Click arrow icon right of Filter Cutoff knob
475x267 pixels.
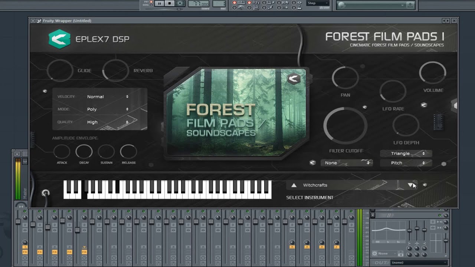pyautogui.click(x=365, y=107)
